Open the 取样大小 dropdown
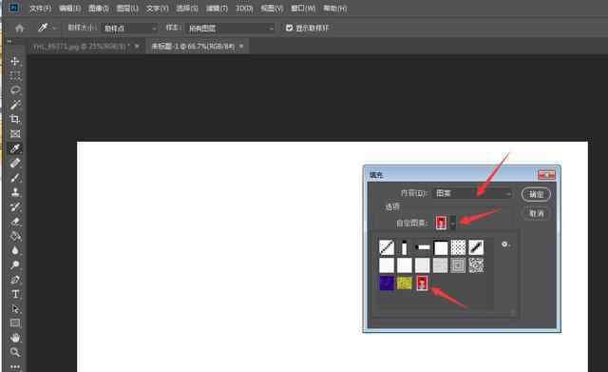Image resolution: width=608 pixels, height=372 pixels. (x=129, y=29)
